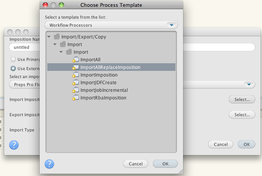Cancel the Choose Process Template dialog
The height and width of the screenshot is (176, 262).
click(135, 164)
